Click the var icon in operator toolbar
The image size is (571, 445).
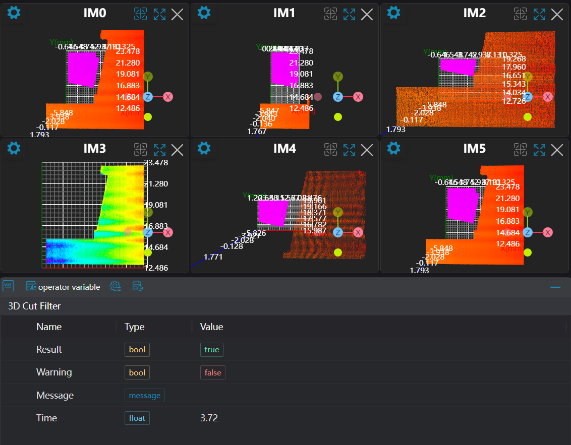click(8, 286)
